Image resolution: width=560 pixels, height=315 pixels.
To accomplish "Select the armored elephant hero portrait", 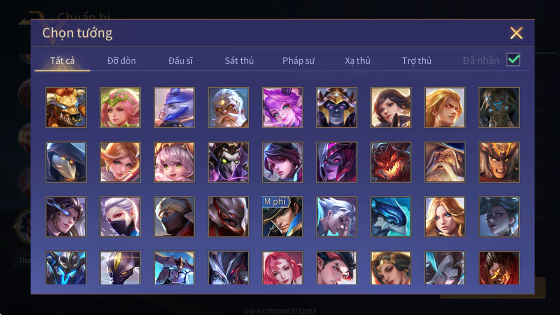I will [x=499, y=107].
